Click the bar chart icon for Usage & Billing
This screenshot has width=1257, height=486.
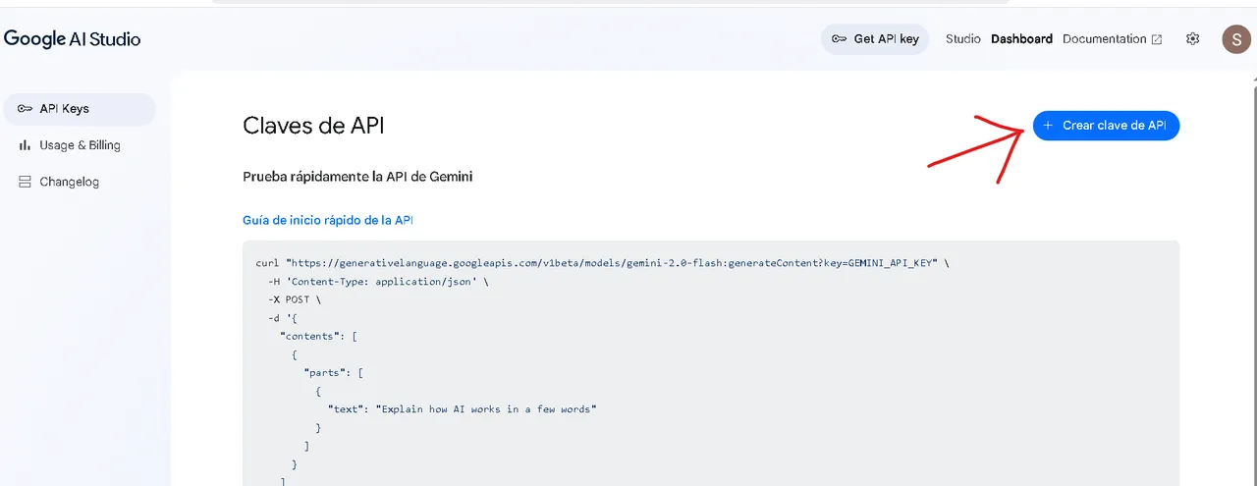pos(25,145)
